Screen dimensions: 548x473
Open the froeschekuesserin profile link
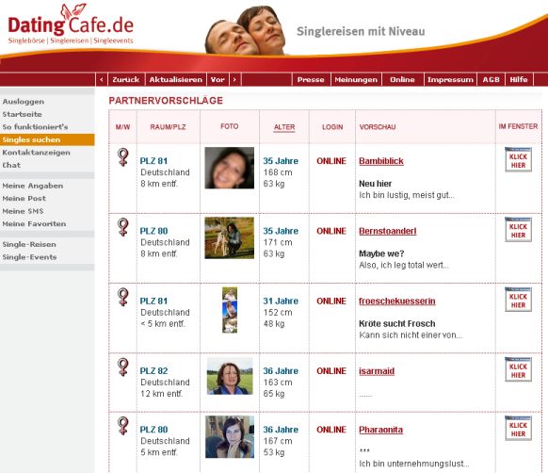pos(397,301)
